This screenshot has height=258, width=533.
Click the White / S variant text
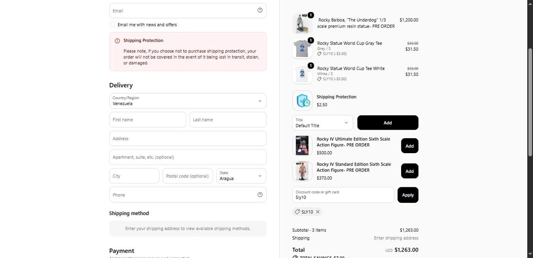(x=325, y=74)
